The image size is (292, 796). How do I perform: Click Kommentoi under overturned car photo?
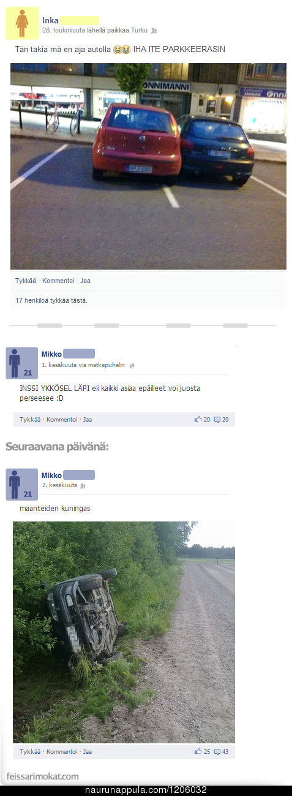click(x=62, y=751)
